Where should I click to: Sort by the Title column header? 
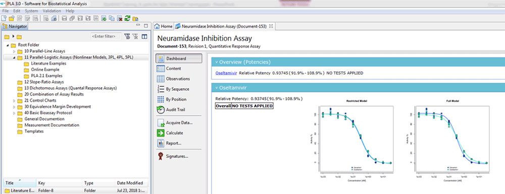click(x=20, y=183)
